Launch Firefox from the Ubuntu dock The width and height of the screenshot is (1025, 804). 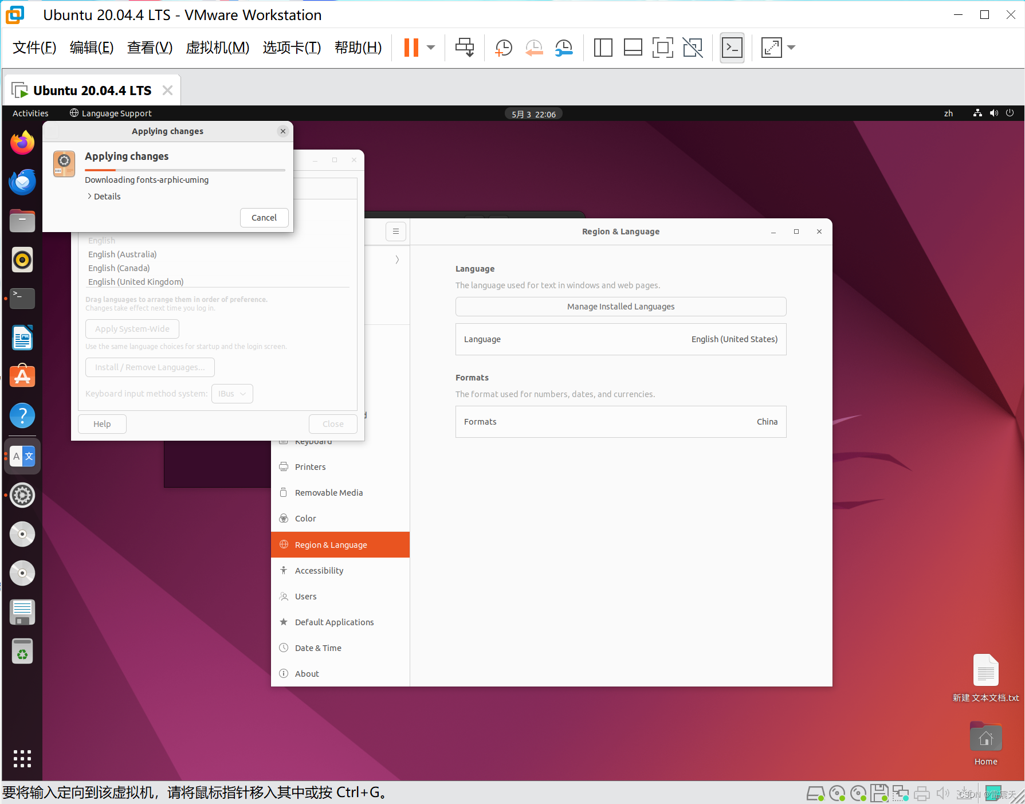tap(22, 143)
